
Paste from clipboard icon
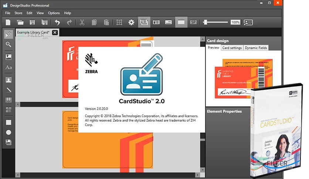[x=106, y=22]
